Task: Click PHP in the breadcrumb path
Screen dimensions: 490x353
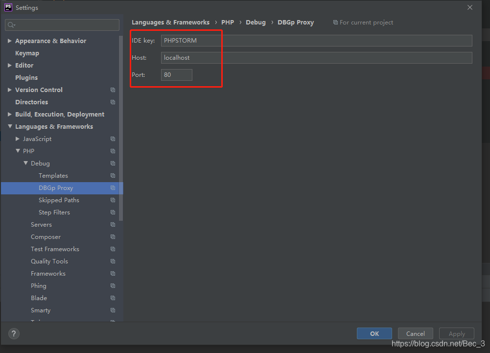Action: click(x=228, y=23)
